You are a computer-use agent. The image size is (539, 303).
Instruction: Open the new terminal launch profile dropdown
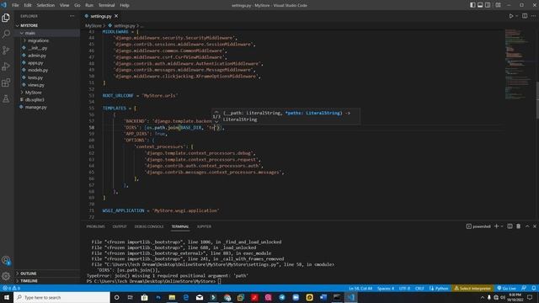502,226
